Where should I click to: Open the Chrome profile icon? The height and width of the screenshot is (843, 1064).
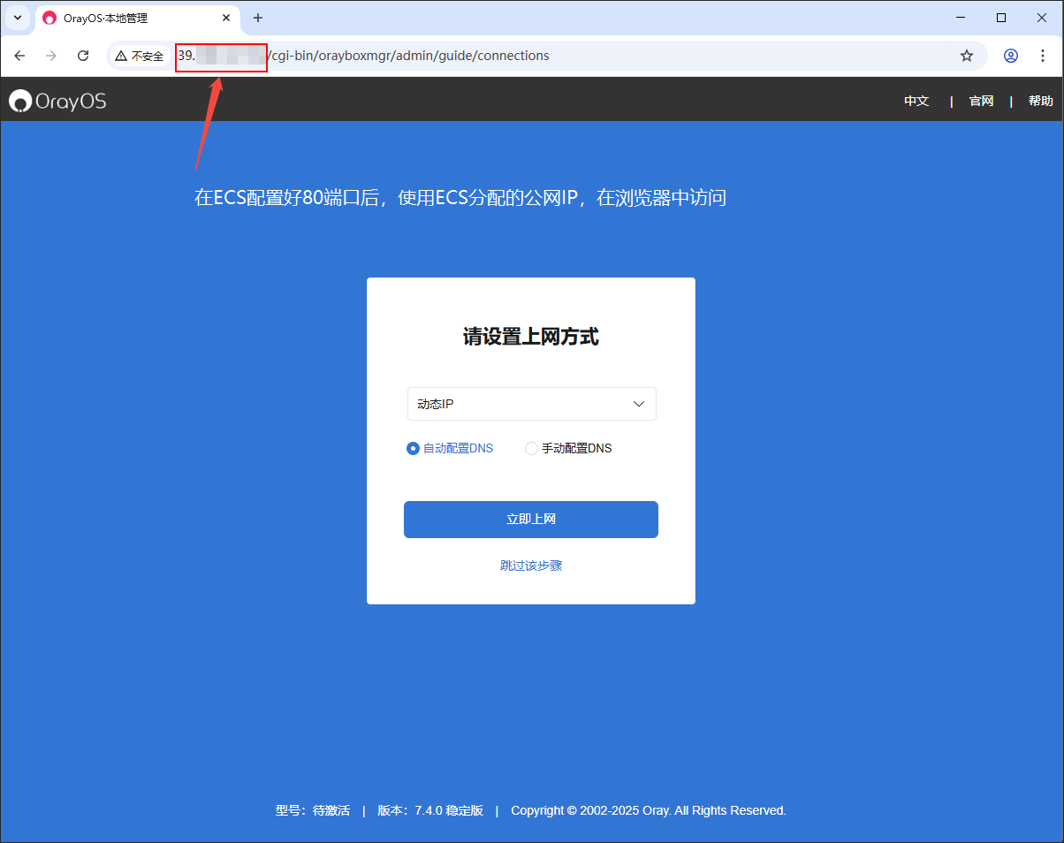1011,56
